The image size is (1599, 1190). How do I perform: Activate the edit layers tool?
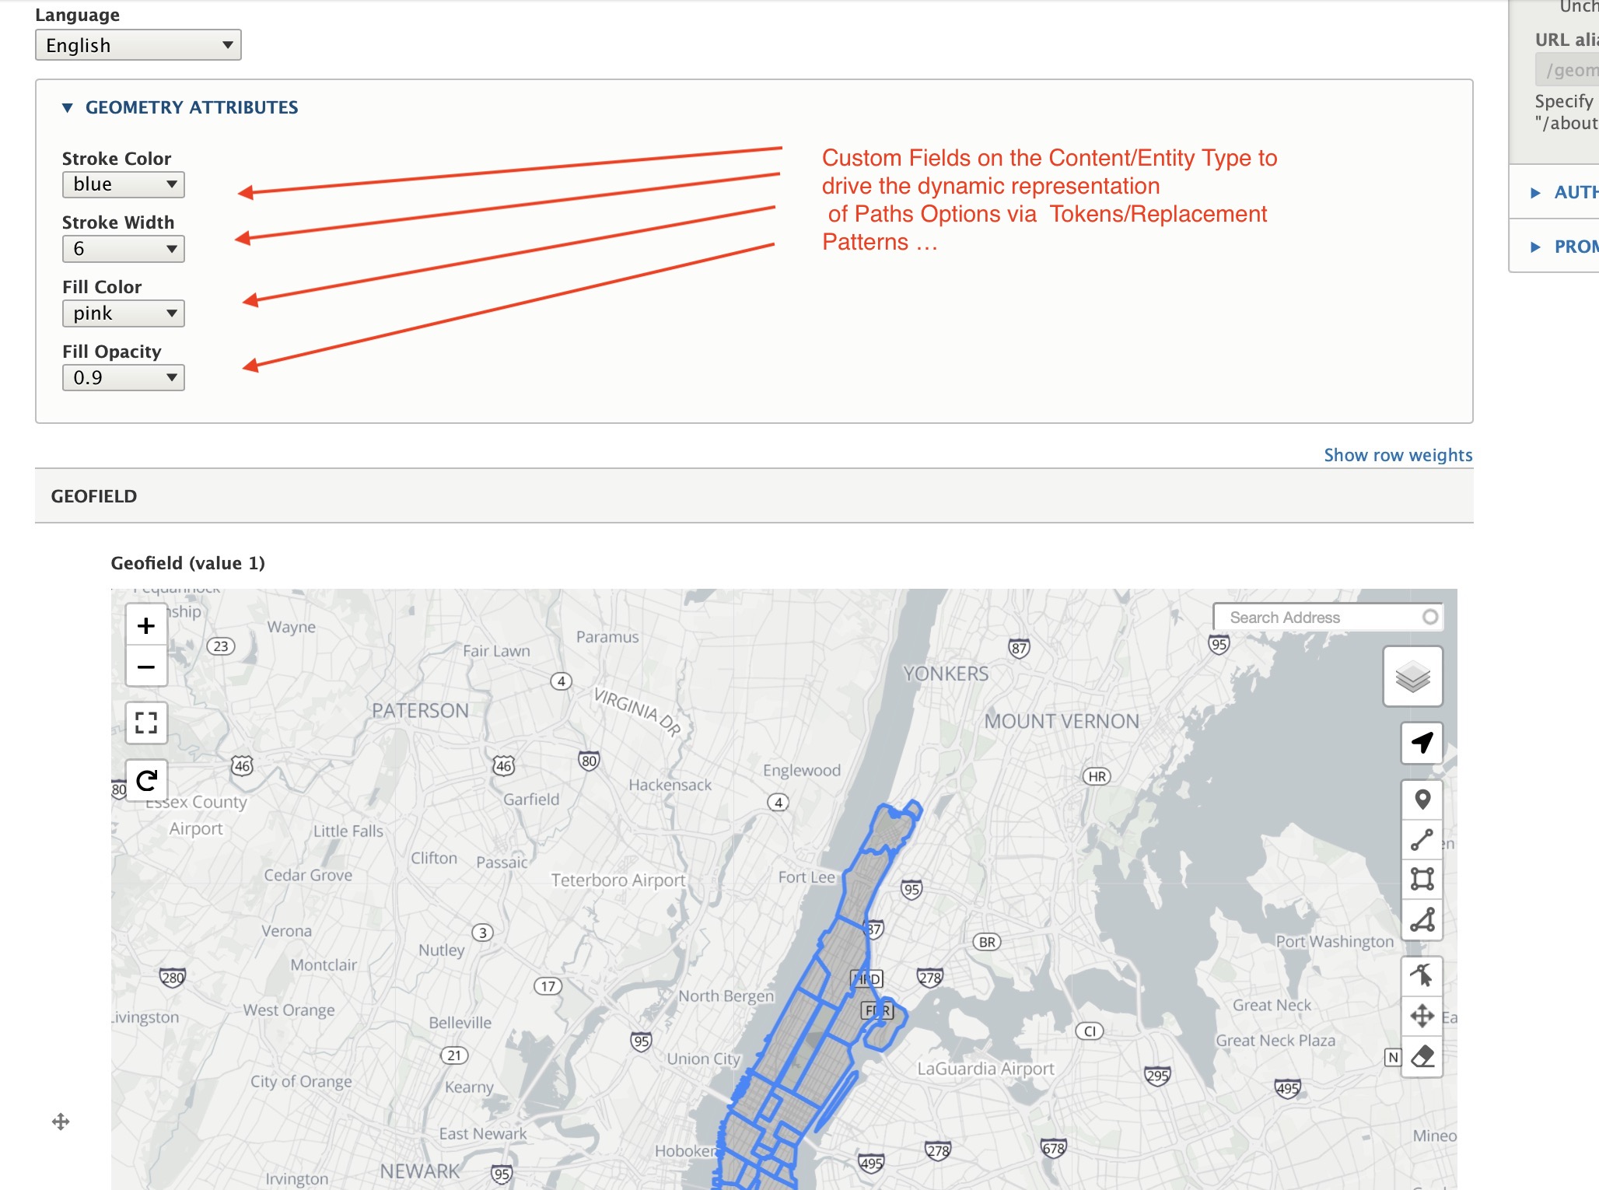[1422, 975]
